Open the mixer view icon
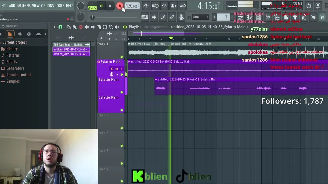Image resolution: width=328 pixels, height=184 pixels. (x=268, y=18)
